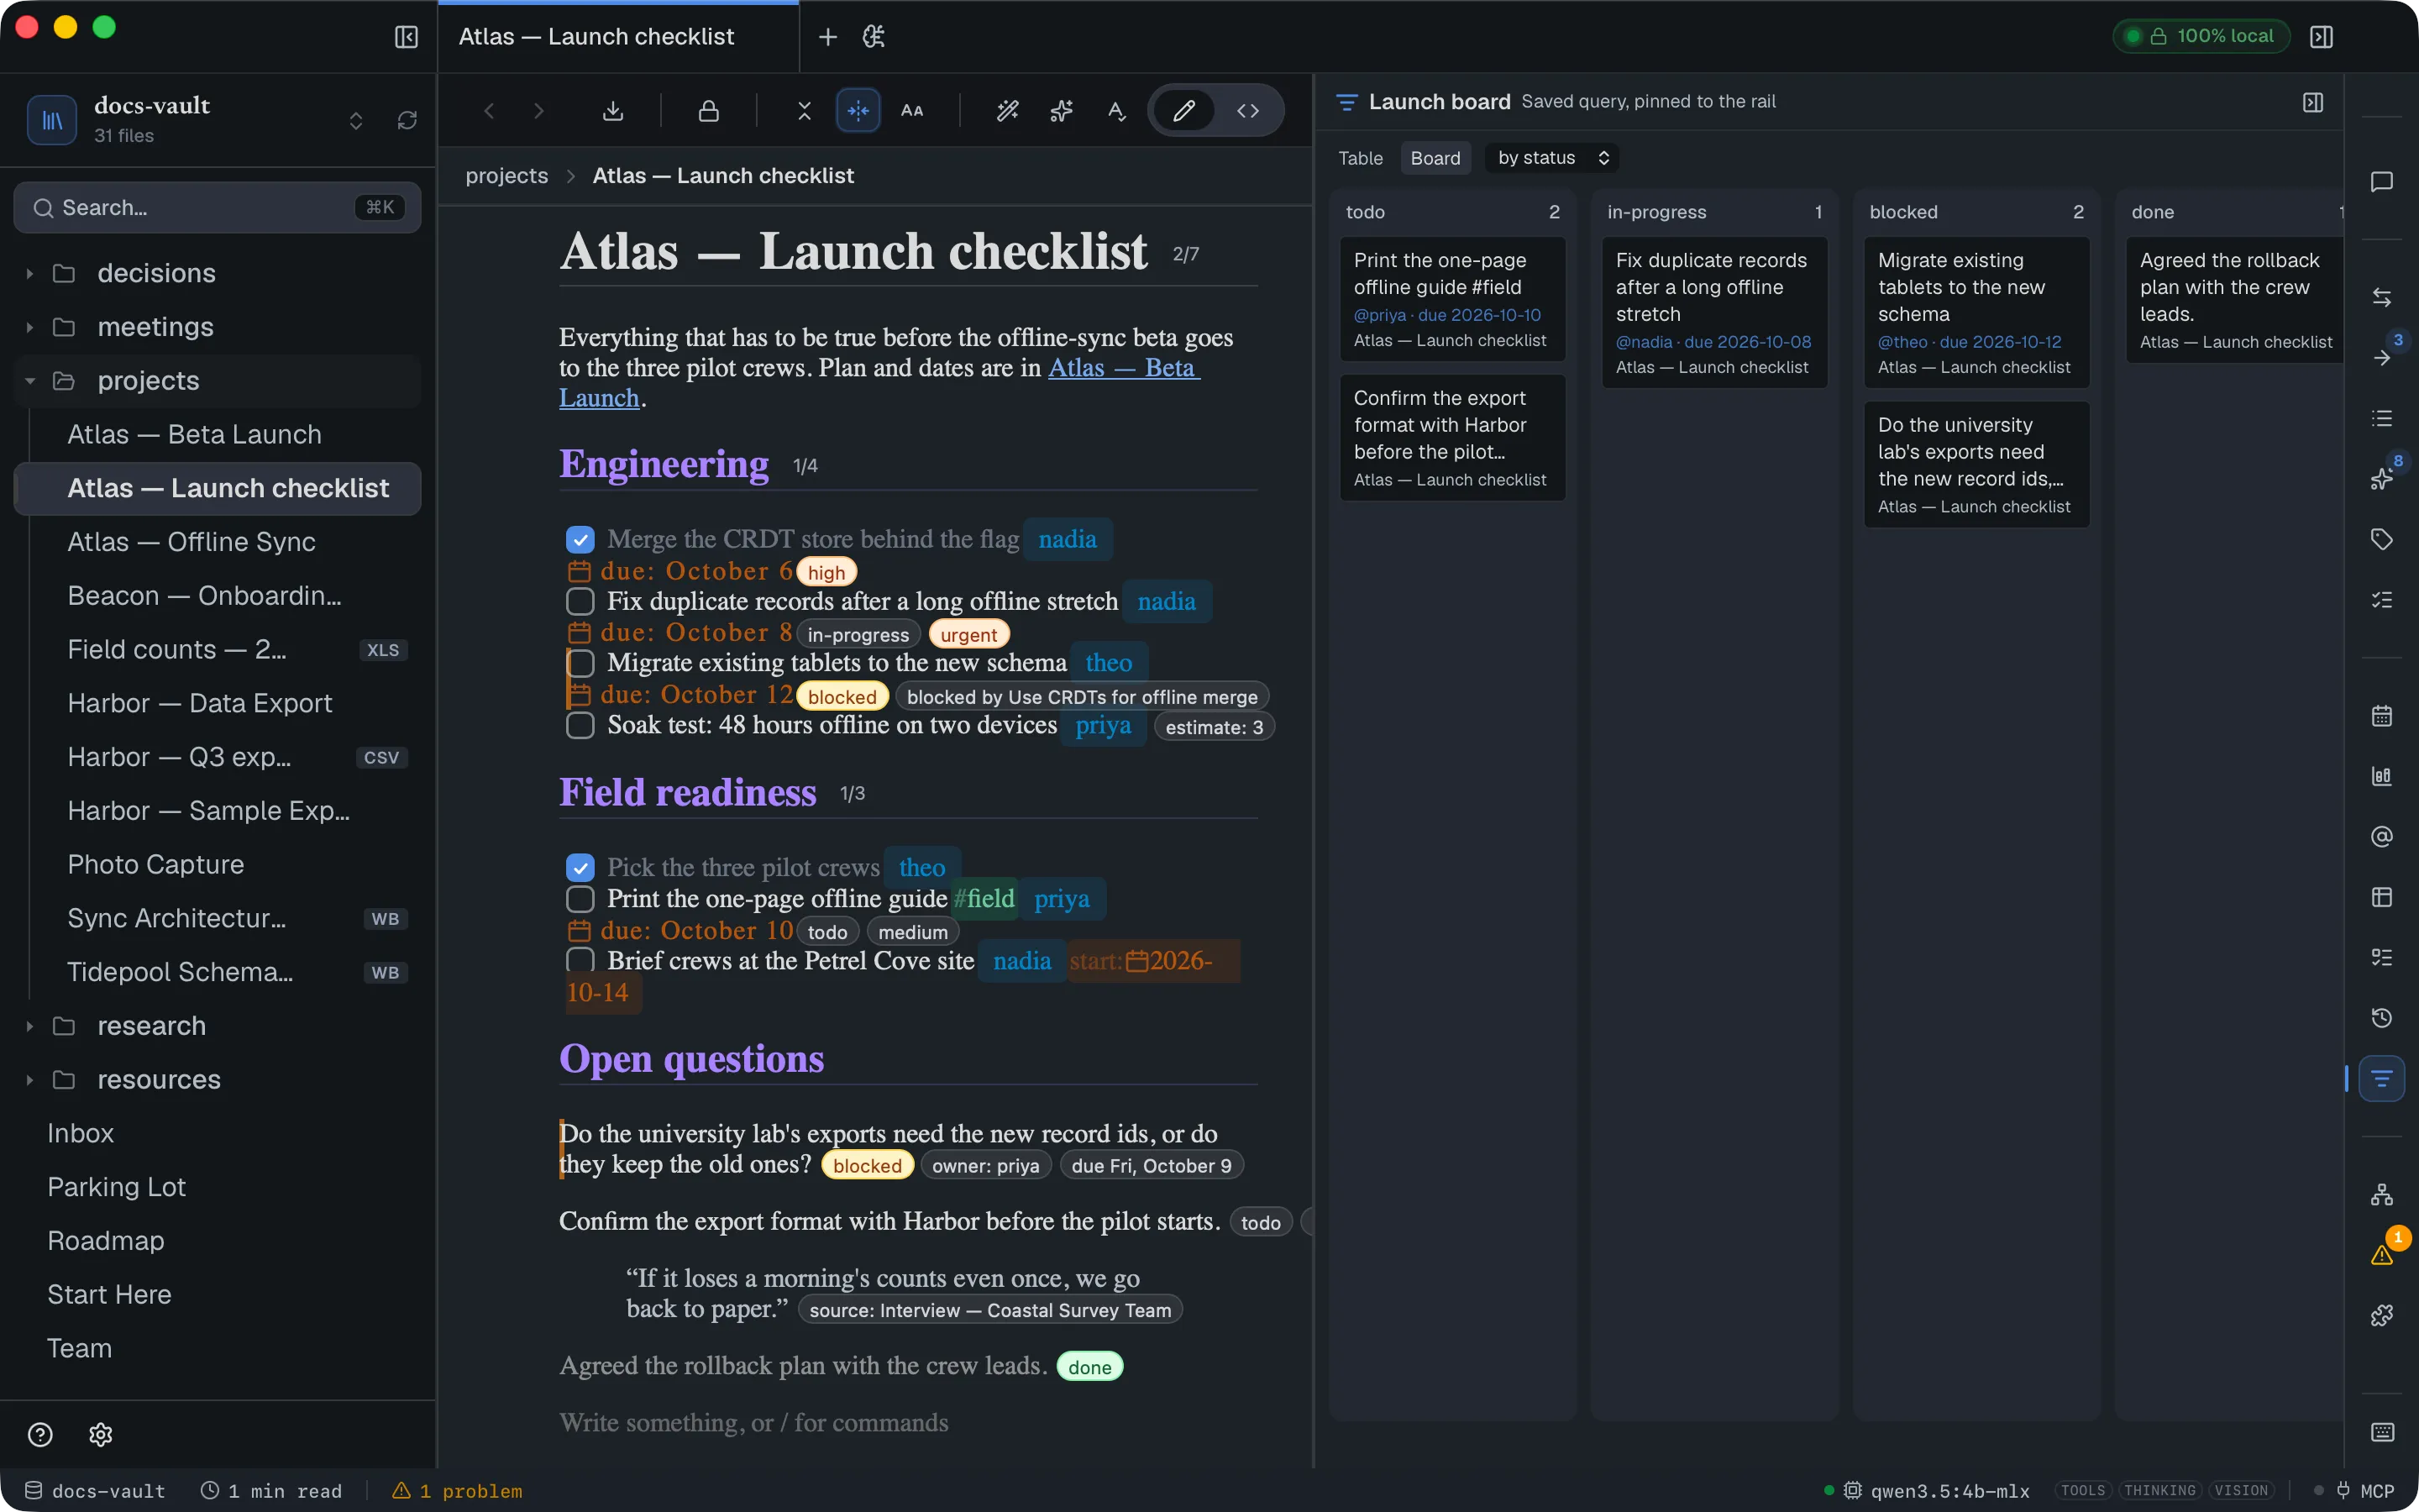Open the history clock icon in rail
2419x1512 pixels.
tap(2381, 1017)
